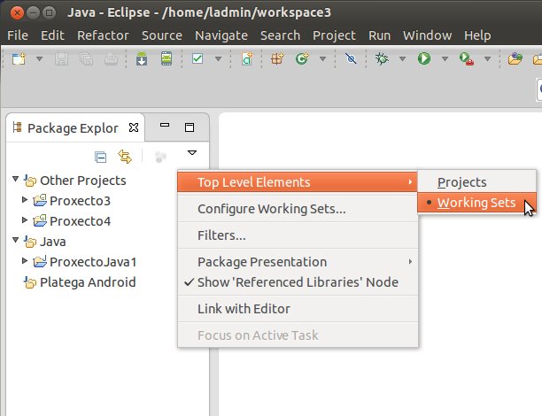The height and width of the screenshot is (416, 542).
Task: Toggle the Link with Editor arrows icon
Action: (x=125, y=157)
